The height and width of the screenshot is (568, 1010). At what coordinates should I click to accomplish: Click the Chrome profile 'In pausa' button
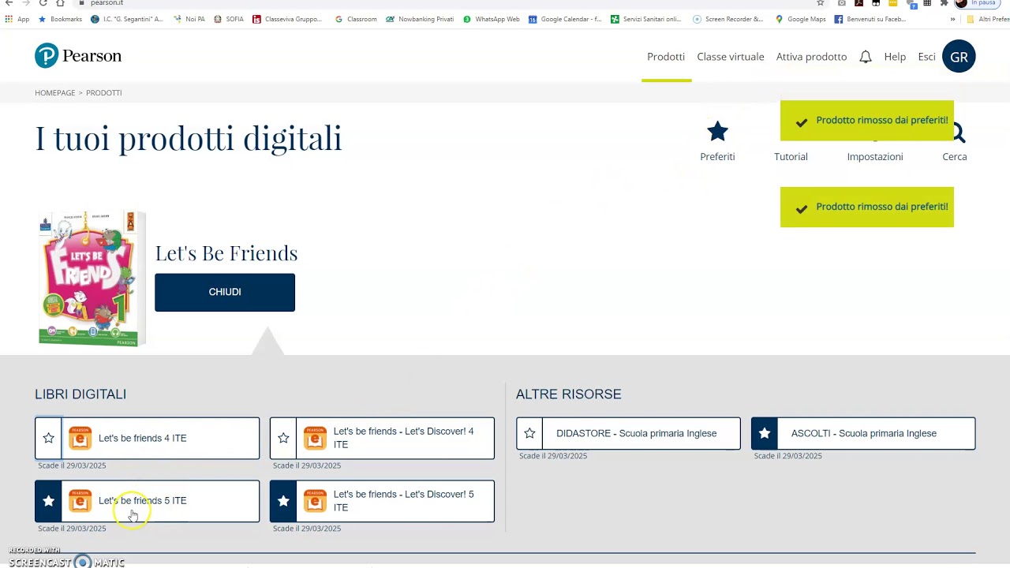pyautogui.click(x=976, y=3)
